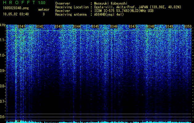Screen dimensions: 194x123
Task: Click the meteor count value 3
Action: [44, 14]
